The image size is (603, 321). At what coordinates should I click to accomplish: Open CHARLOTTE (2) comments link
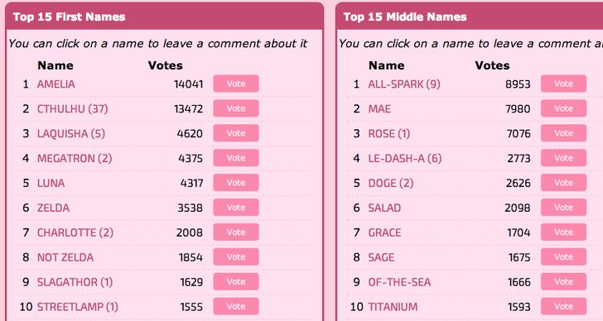point(75,233)
